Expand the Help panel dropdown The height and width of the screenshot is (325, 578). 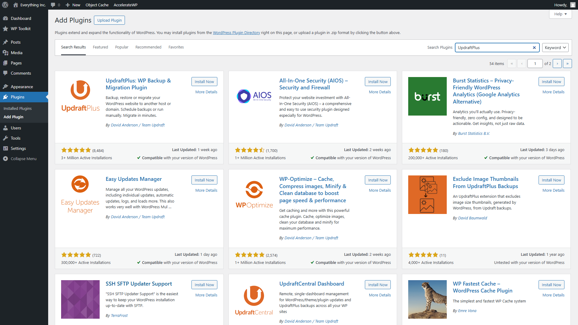click(560, 14)
